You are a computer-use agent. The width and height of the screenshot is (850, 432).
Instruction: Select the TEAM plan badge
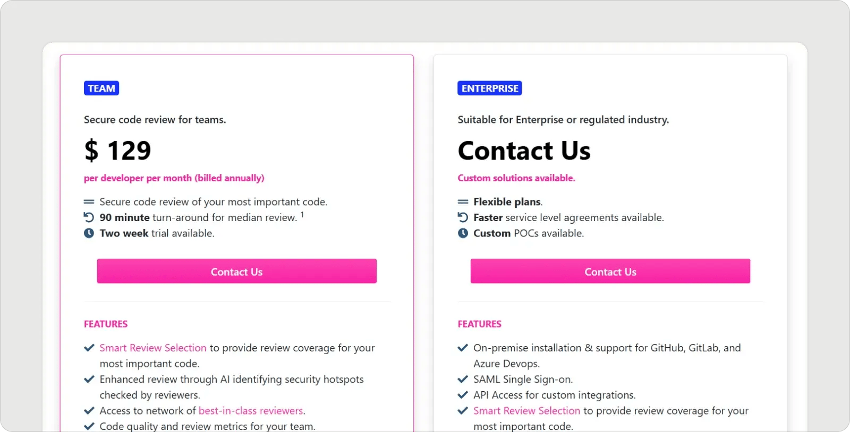point(101,88)
